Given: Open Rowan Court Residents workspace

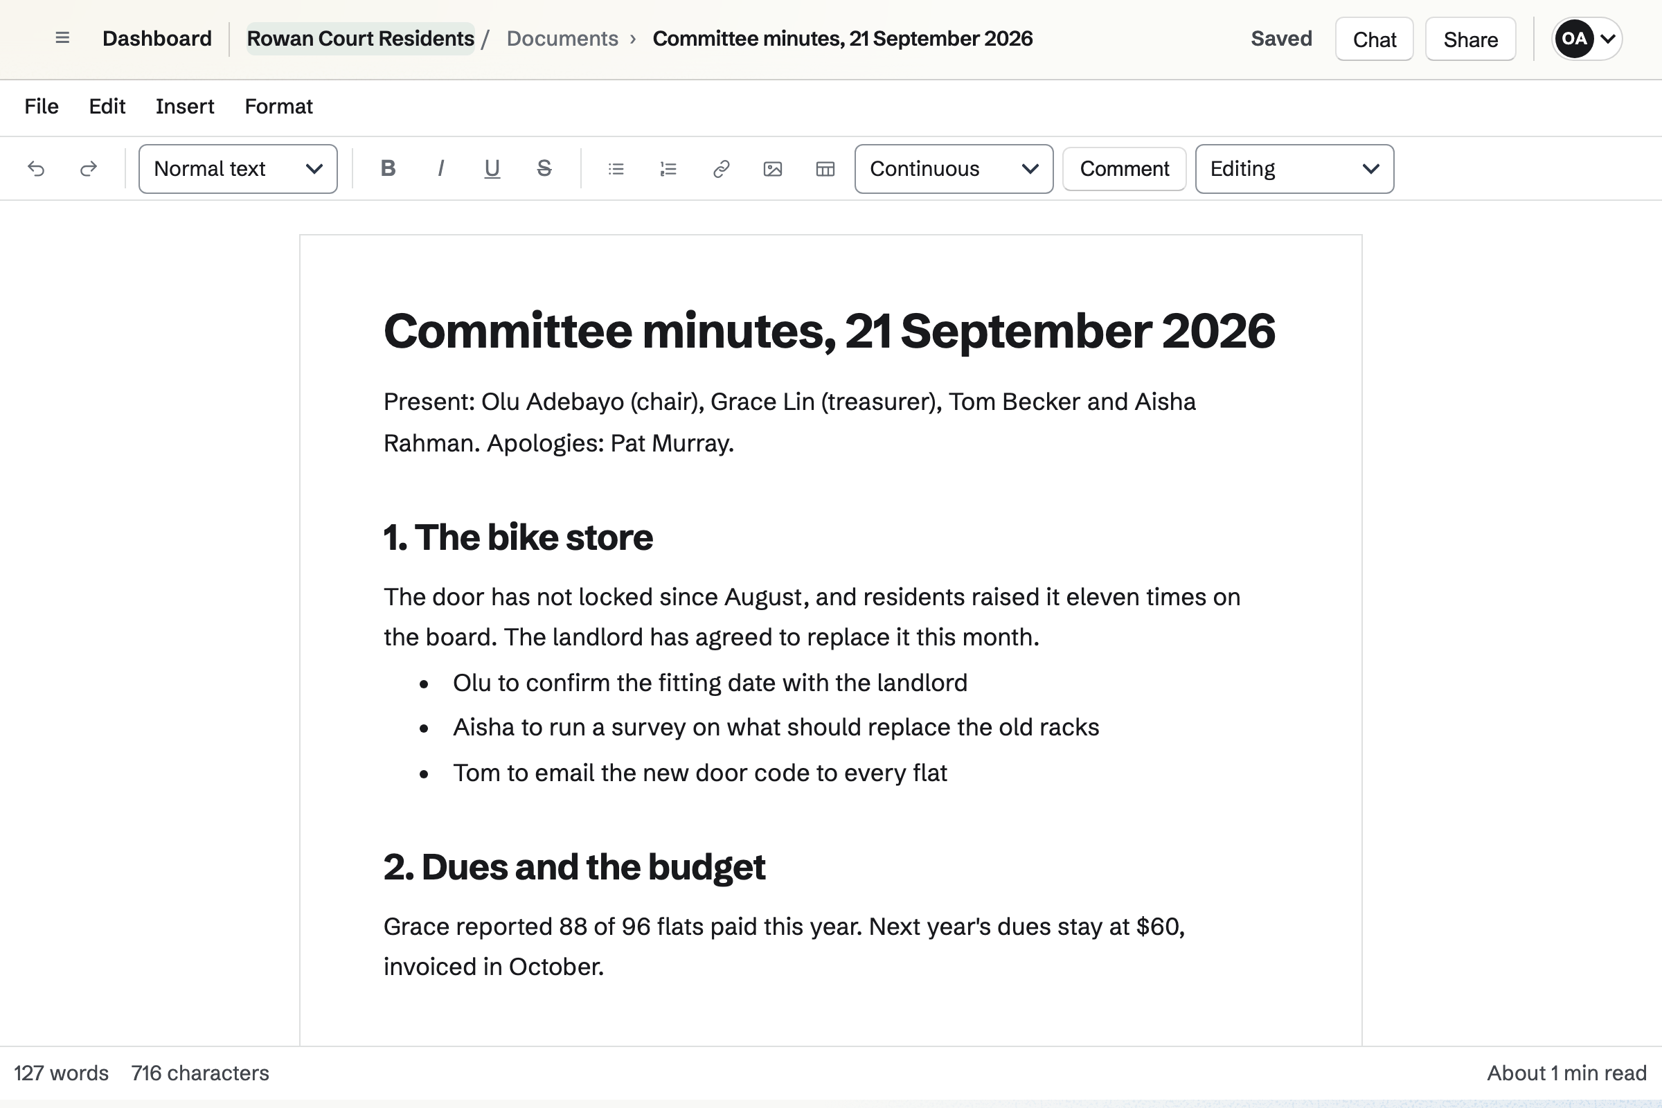Looking at the screenshot, I should tap(360, 38).
